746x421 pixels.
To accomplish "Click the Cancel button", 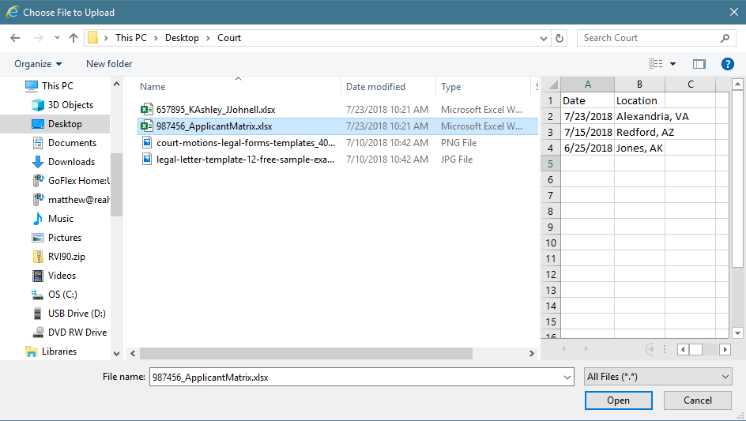I will pyautogui.click(x=698, y=400).
